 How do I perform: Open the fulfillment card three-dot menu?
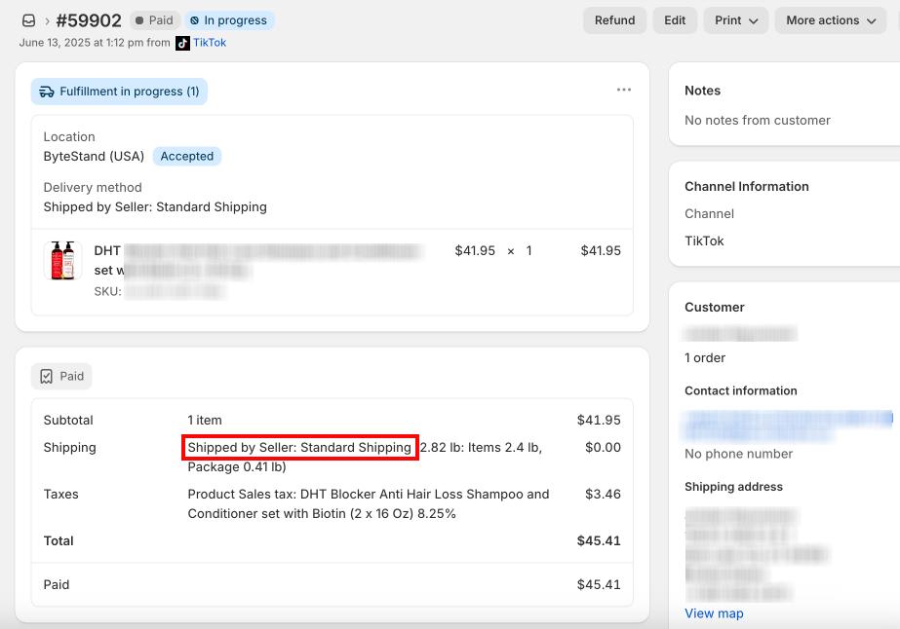pyautogui.click(x=624, y=90)
